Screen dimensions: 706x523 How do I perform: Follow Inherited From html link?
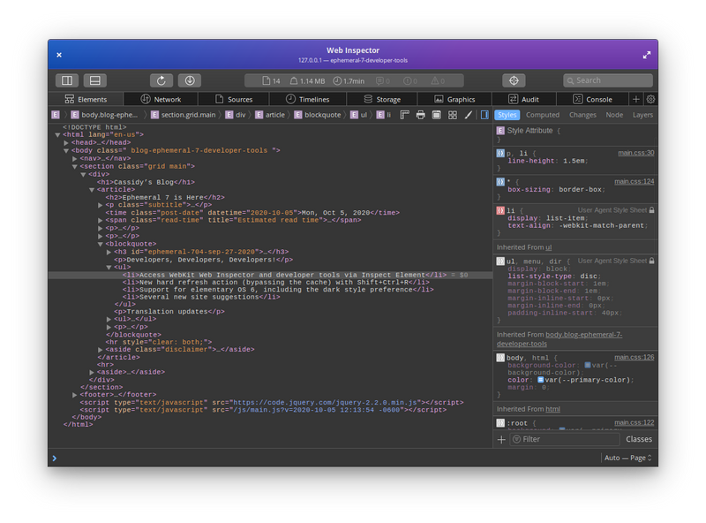(x=553, y=409)
